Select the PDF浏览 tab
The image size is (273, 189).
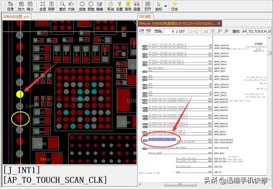point(145,17)
